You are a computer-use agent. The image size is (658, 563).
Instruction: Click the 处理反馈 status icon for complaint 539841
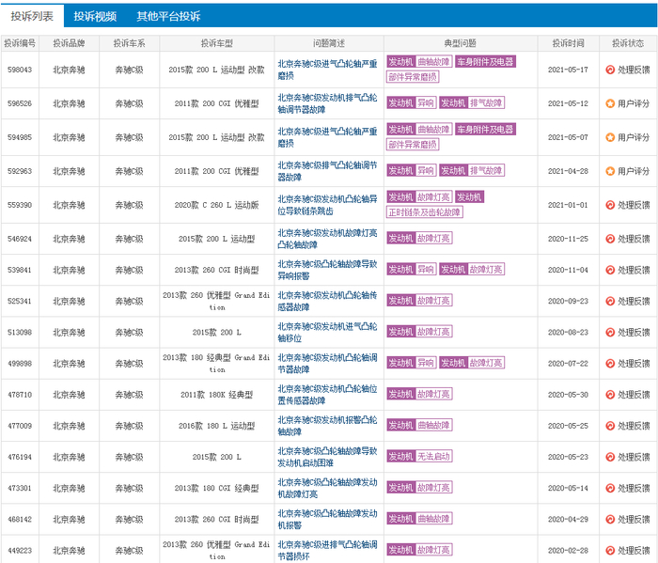point(610,270)
